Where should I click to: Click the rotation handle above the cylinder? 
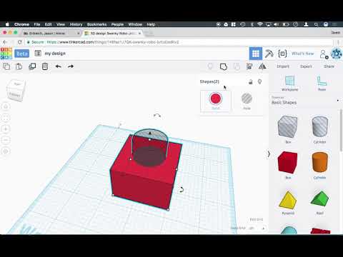[x=157, y=116]
